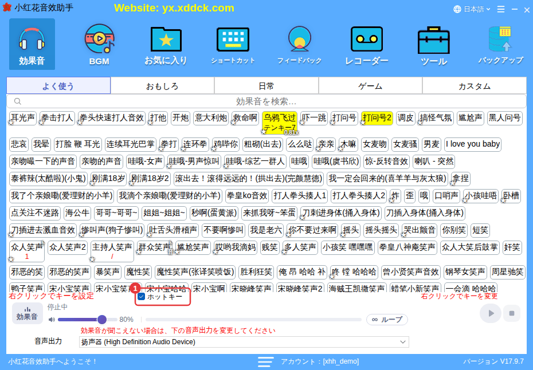Uncheck the ホットキー checkbox
533x370 pixels.
pyautogui.click(x=142, y=297)
